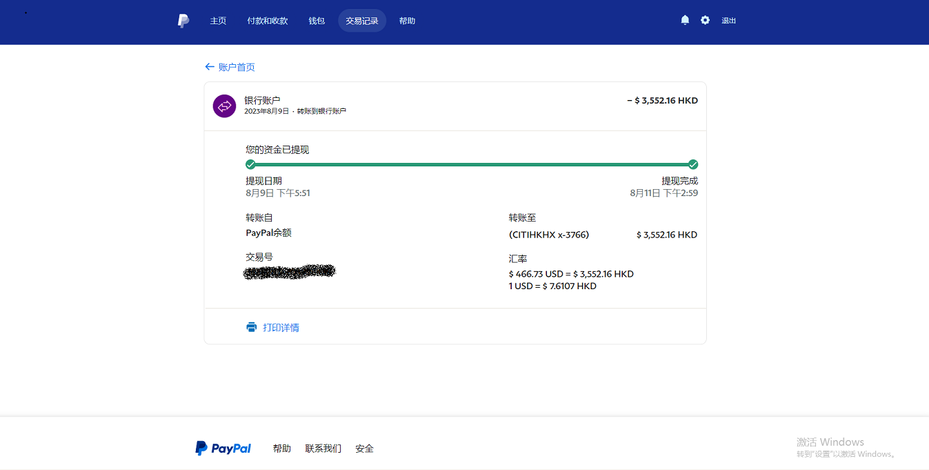Click the purple bank transfer icon
This screenshot has height=470, width=929.
pos(224,106)
